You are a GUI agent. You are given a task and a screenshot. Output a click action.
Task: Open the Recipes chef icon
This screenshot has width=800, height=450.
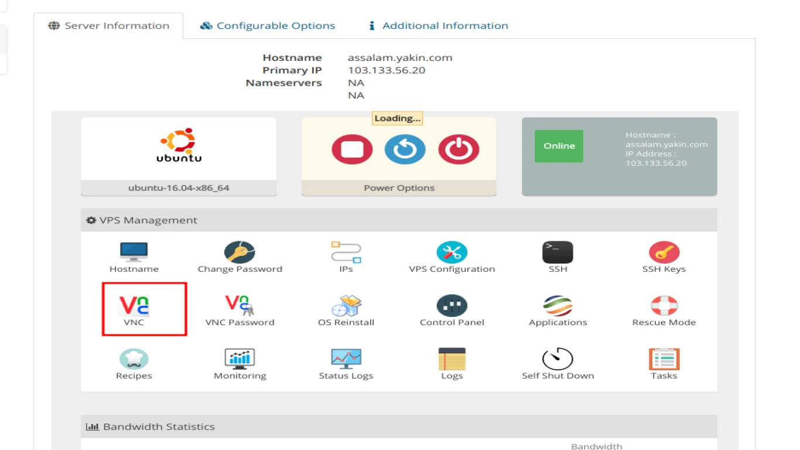134,359
